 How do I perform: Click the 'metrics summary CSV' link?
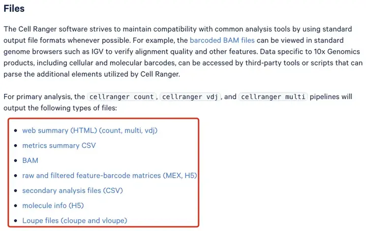[59, 145]
